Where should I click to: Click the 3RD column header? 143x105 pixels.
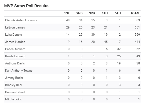coord(92,13)
